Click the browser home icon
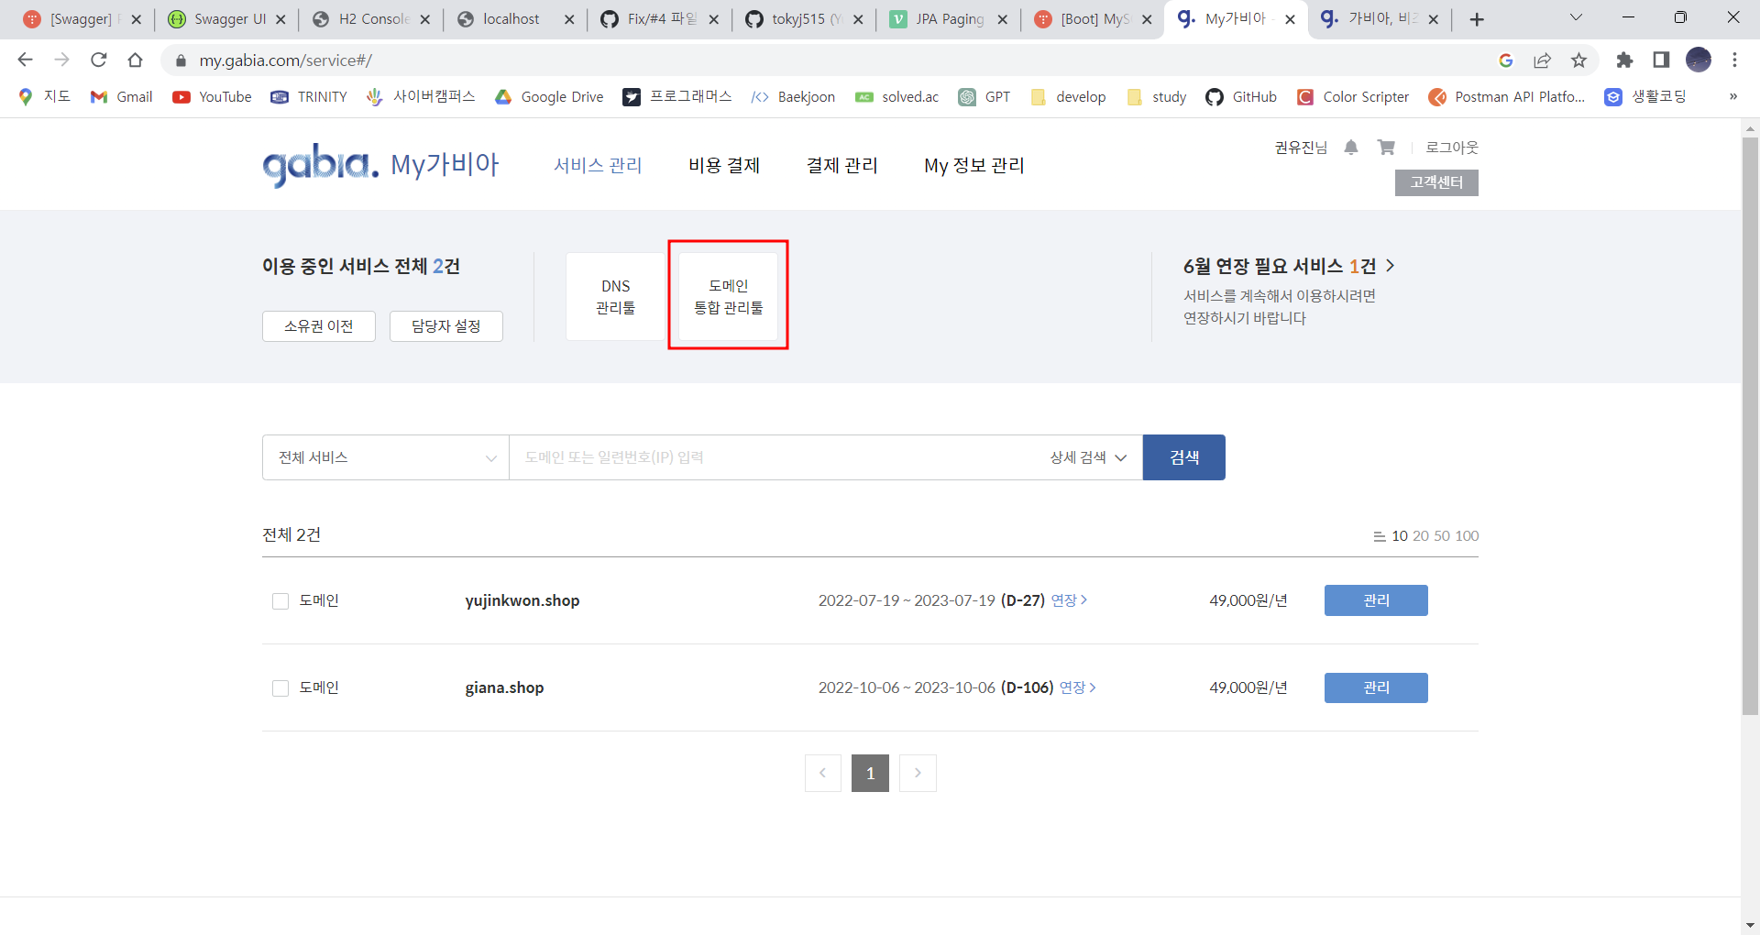The height and width of the screenshot is (935, 1760). [x=135, y=60]
